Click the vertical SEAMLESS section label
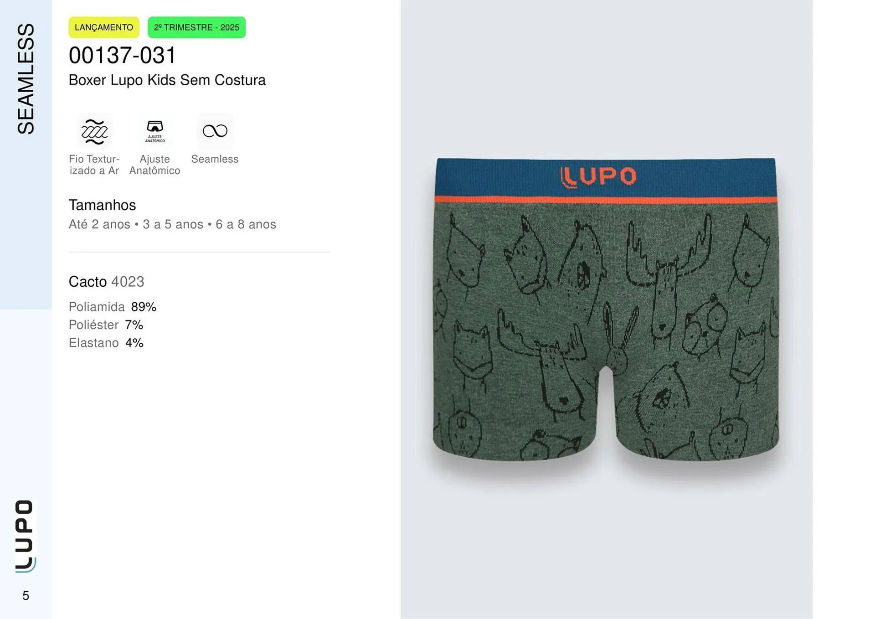 point(26,78)
